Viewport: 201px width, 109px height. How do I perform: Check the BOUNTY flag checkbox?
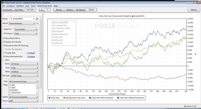point(10,90)
